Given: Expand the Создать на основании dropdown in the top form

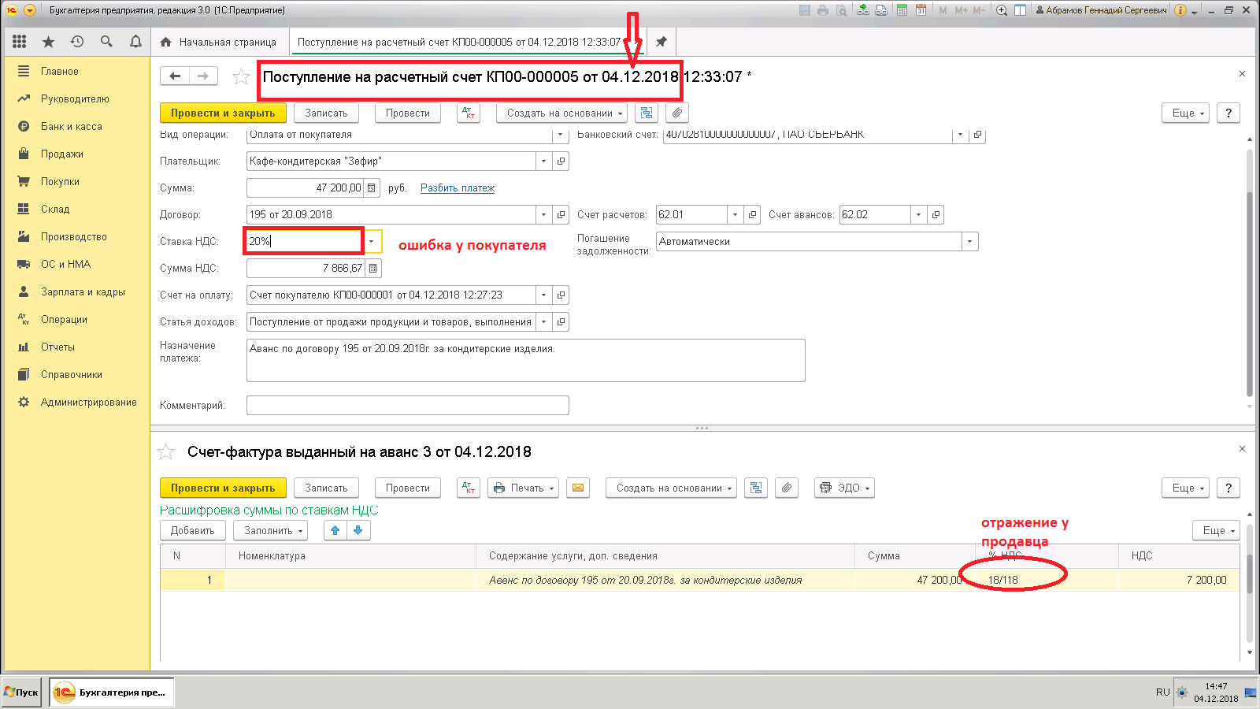Looking at the screenshot, I should (561, 113).
